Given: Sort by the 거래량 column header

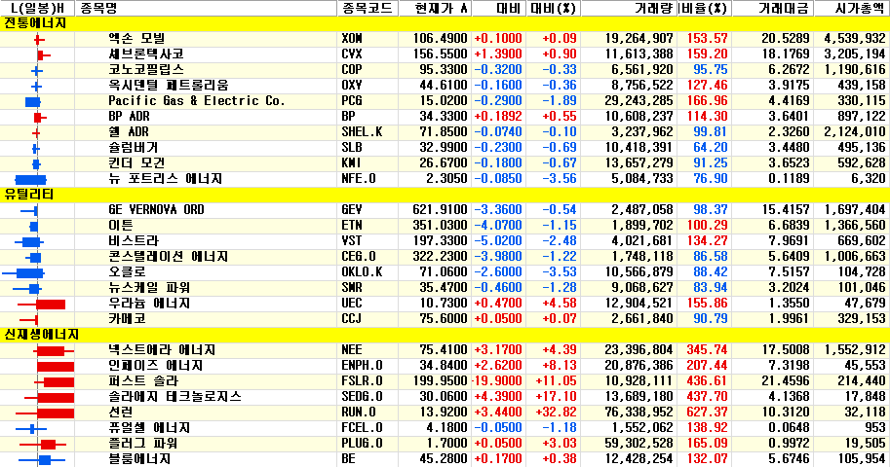Looking at the screenshot, I should click(629, 8).
